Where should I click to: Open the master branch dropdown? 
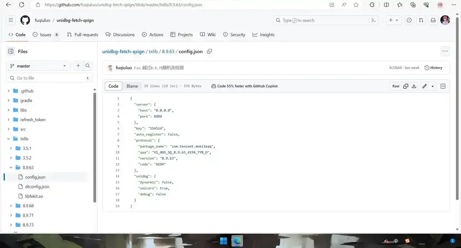coord(38,66)
